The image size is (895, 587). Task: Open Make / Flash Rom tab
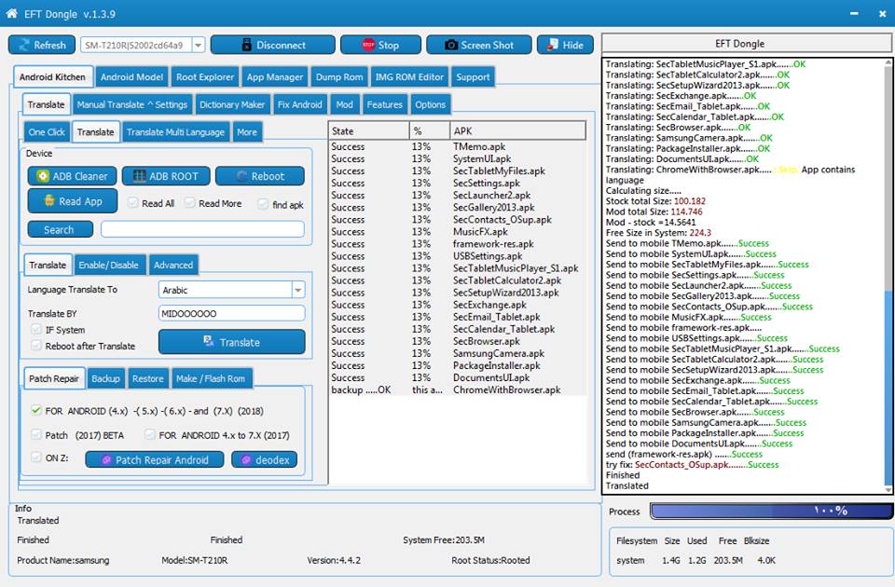211,379
